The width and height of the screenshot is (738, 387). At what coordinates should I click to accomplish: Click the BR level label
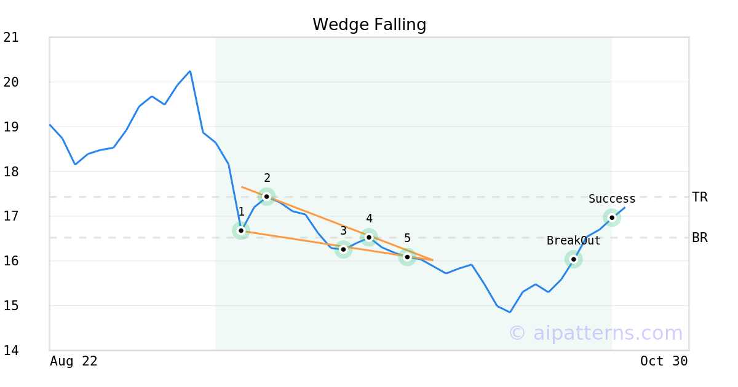point(699,238)
